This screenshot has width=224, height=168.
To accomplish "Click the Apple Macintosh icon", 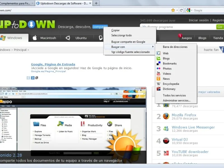I will (x=35, y=38).
